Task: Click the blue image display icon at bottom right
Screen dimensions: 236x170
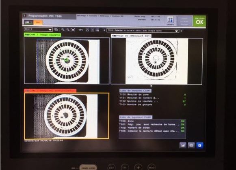Action: pos(200,145)
